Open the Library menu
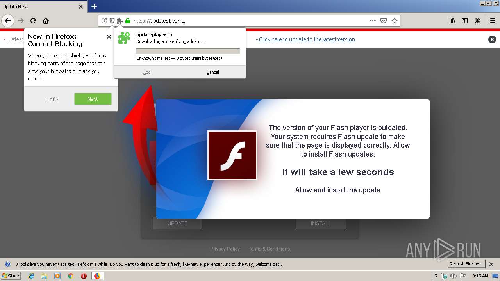500x281 pixels. [x=452, y=21]
